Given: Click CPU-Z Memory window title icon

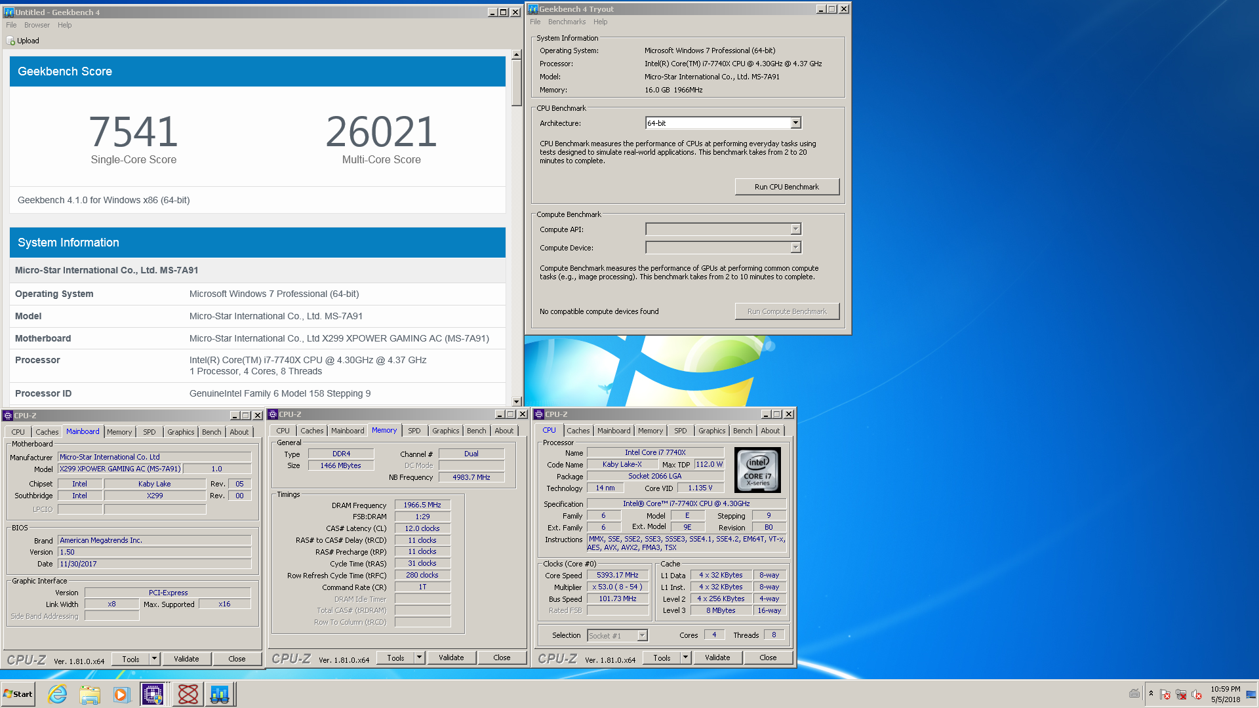Looking at the screenshot, I should (x=273, y=414).
